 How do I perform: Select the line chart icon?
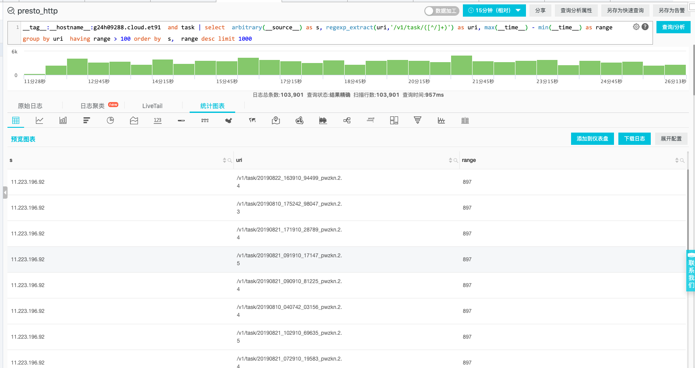click(x=39, y=120)
